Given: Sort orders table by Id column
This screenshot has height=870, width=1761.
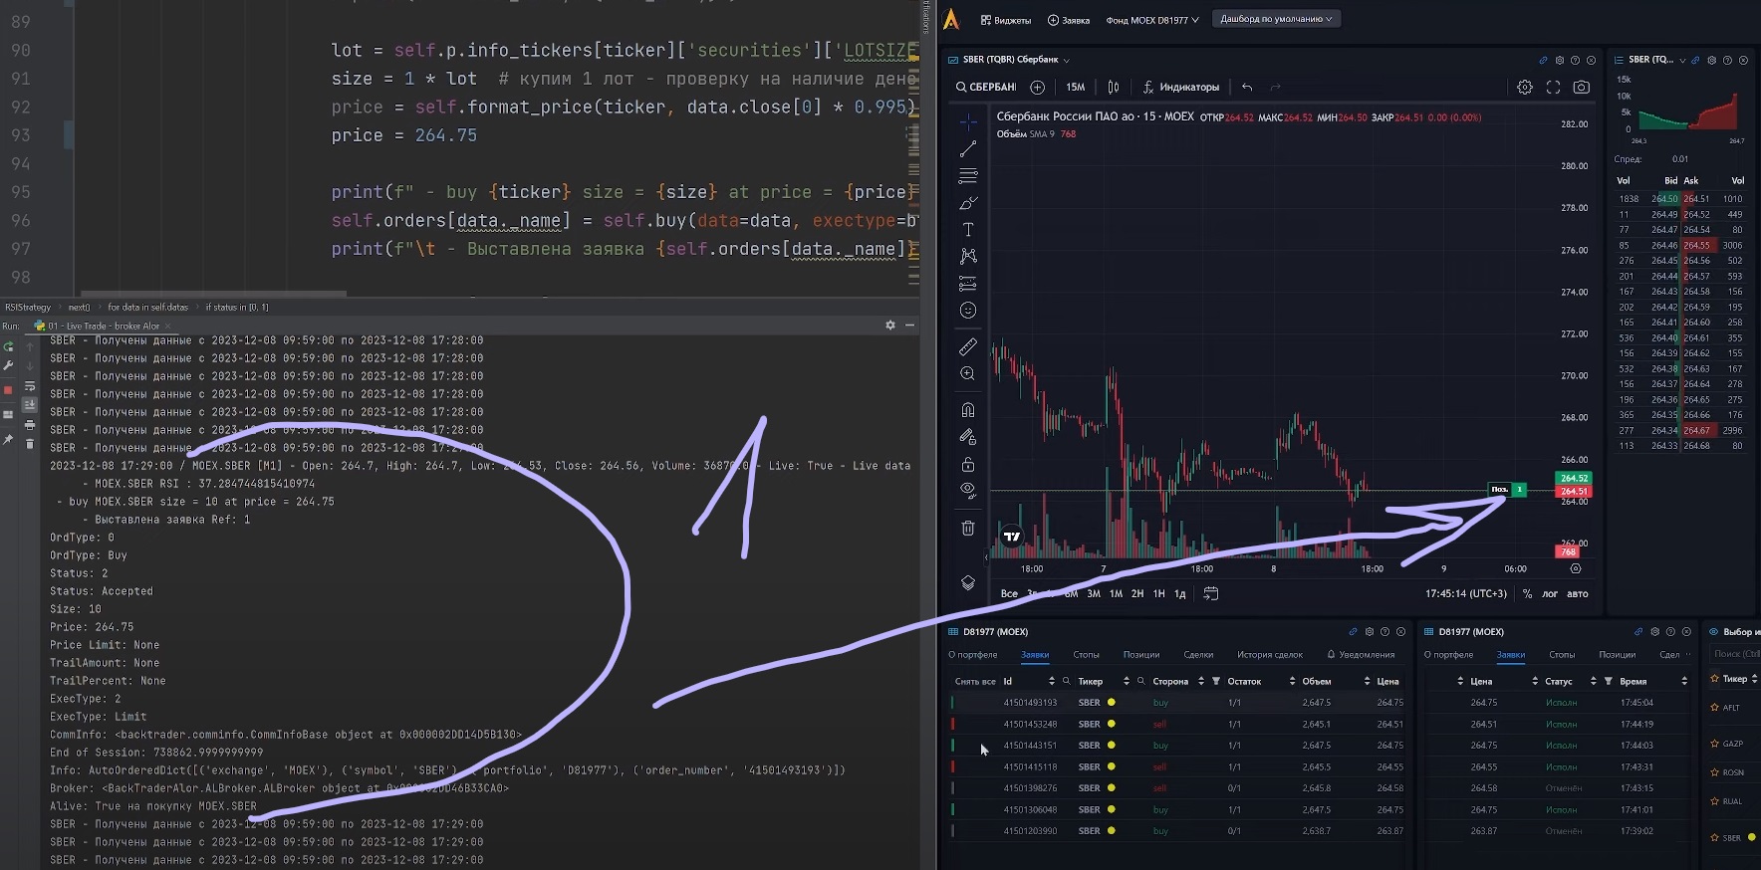Looking at the screenshot, I should 1051,681.
